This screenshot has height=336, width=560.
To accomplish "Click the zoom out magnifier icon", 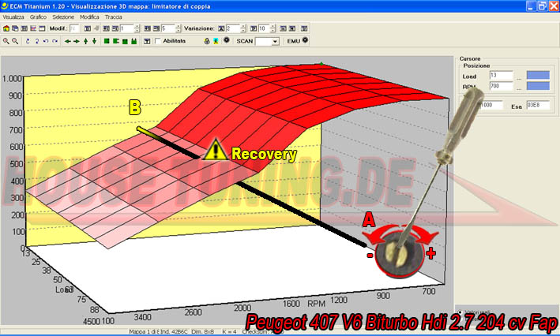I will pyautogui.click(x=15, y=40).
